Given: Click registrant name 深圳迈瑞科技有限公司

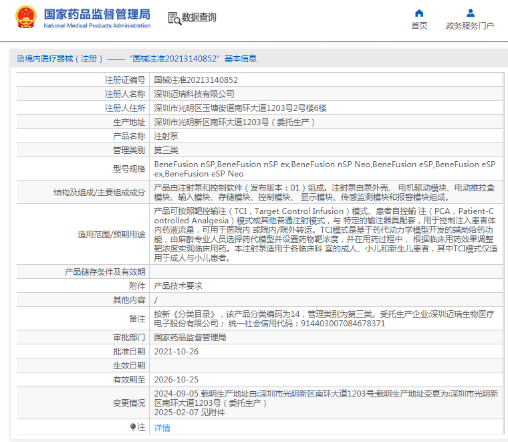Looking at the screenshot, I should (195, 94).
